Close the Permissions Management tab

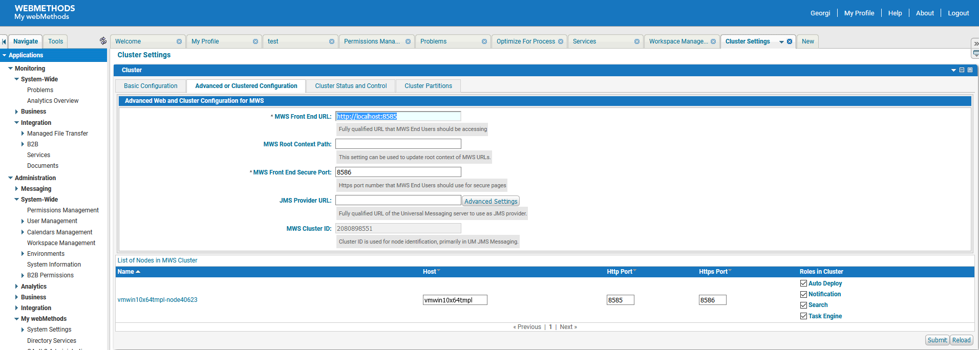coord(408,41)
